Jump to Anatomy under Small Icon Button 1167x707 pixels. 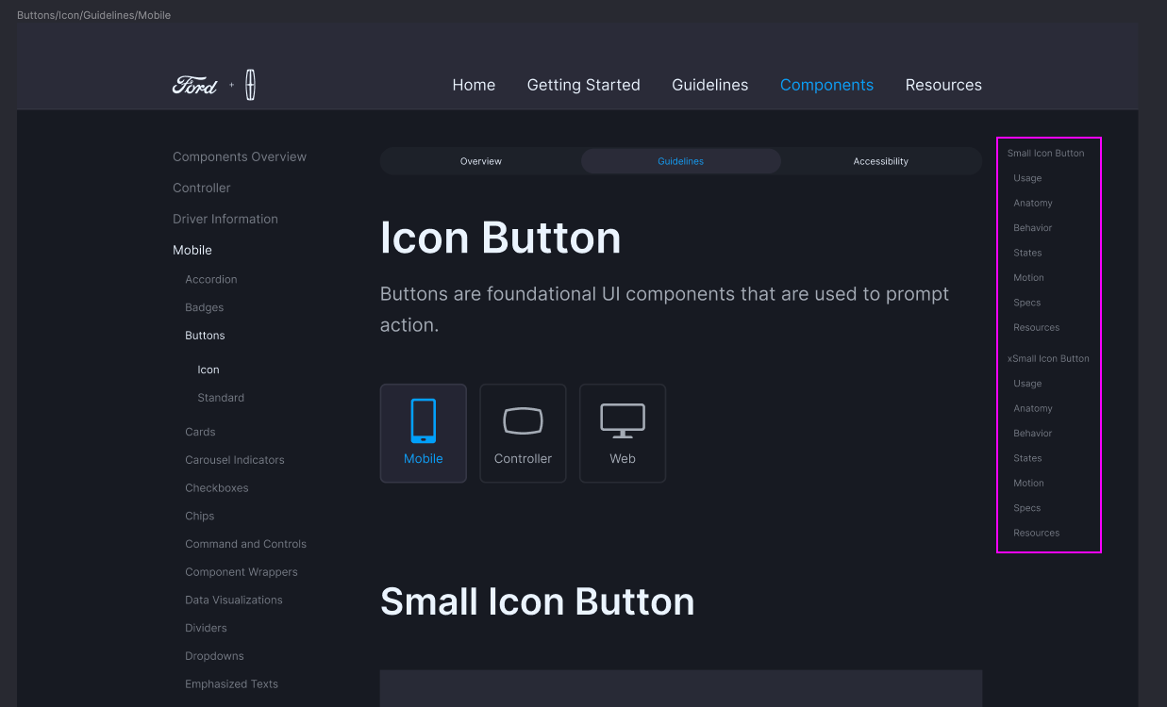(1033, 203)
